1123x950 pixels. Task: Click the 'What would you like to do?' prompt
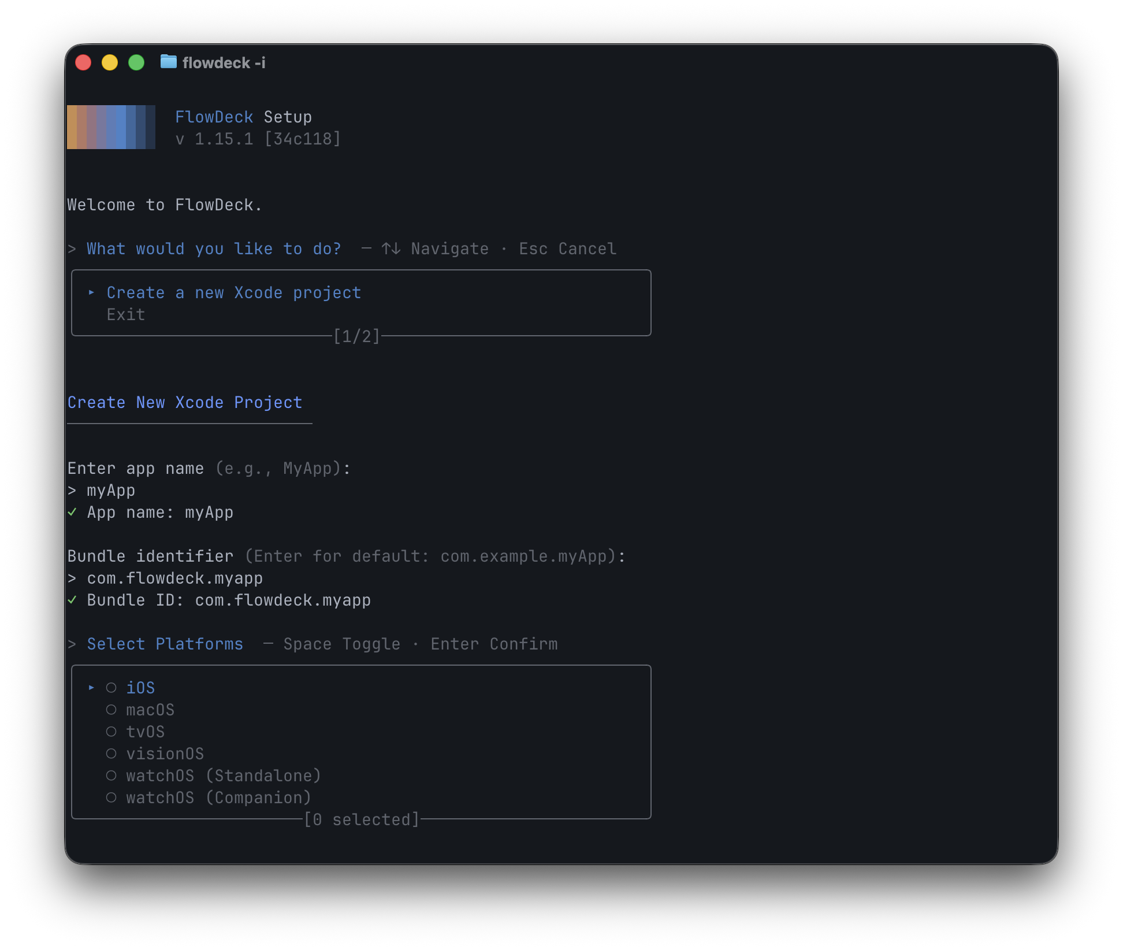click(214, 249)
